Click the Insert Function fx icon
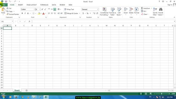The image size is (176, 99). coord(29,21)
